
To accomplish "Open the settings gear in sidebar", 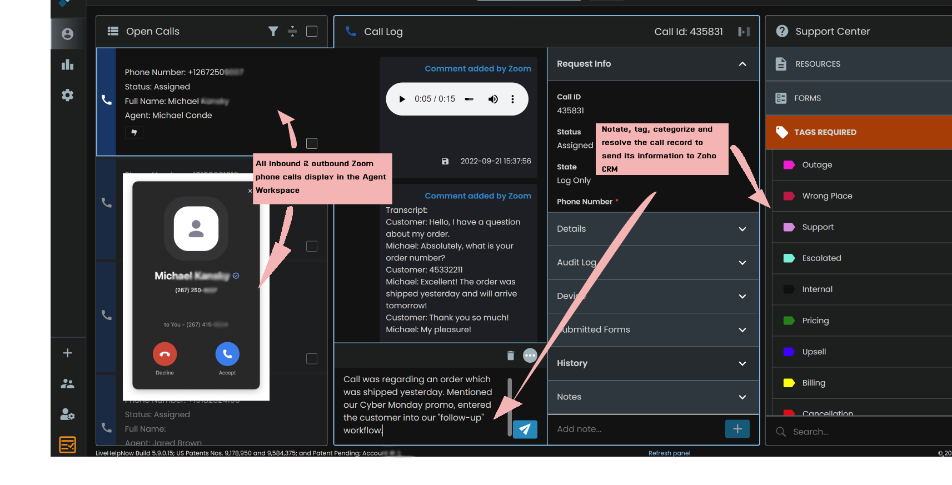I will 67,95.
